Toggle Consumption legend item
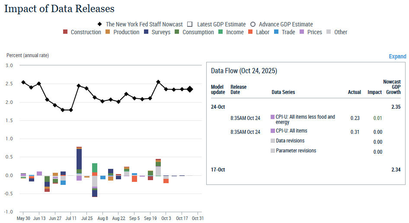The width and height of the screenshot is (409, 223). 177,32
